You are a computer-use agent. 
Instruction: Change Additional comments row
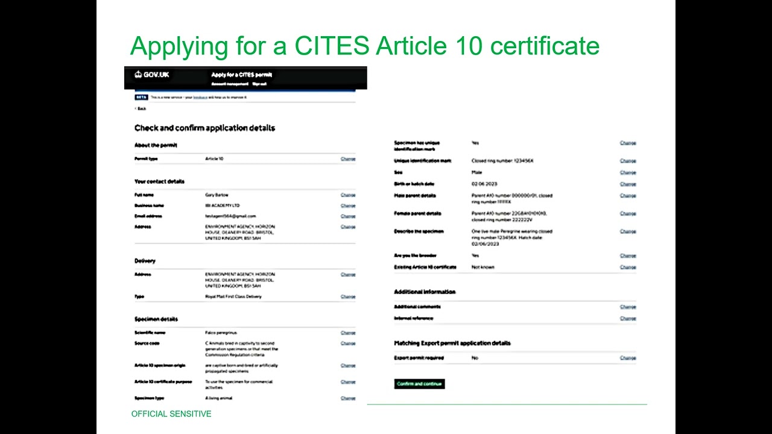628,307
